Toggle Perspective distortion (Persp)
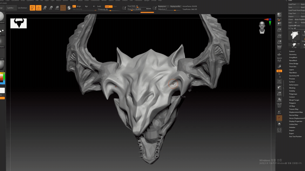305x171 pixels. click(x=279, y=47)
